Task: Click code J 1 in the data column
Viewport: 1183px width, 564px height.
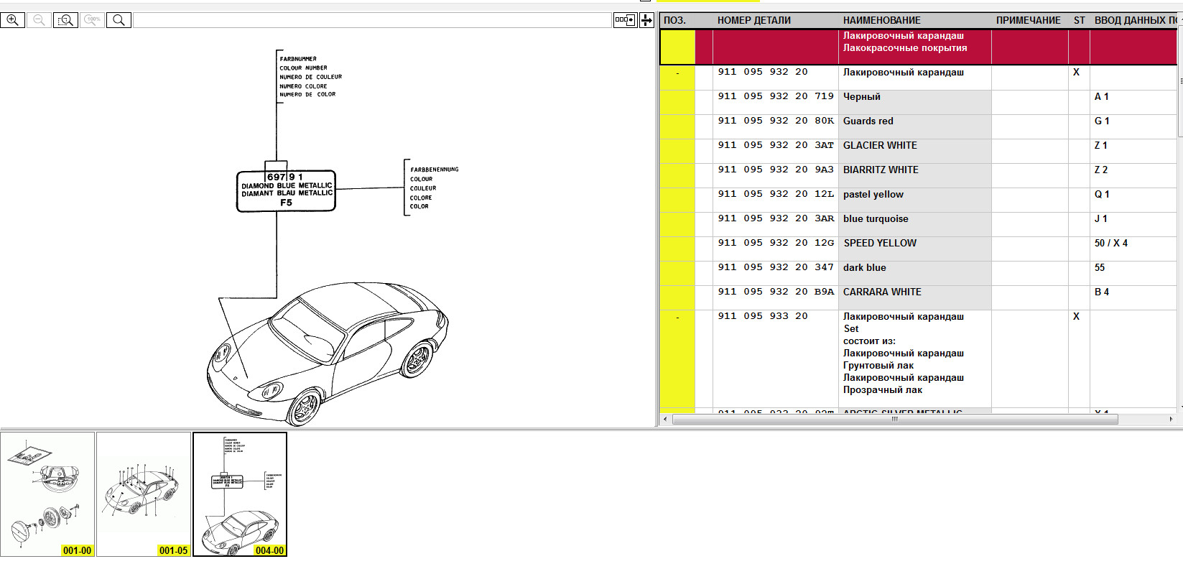Action: tap(1101, 218)
